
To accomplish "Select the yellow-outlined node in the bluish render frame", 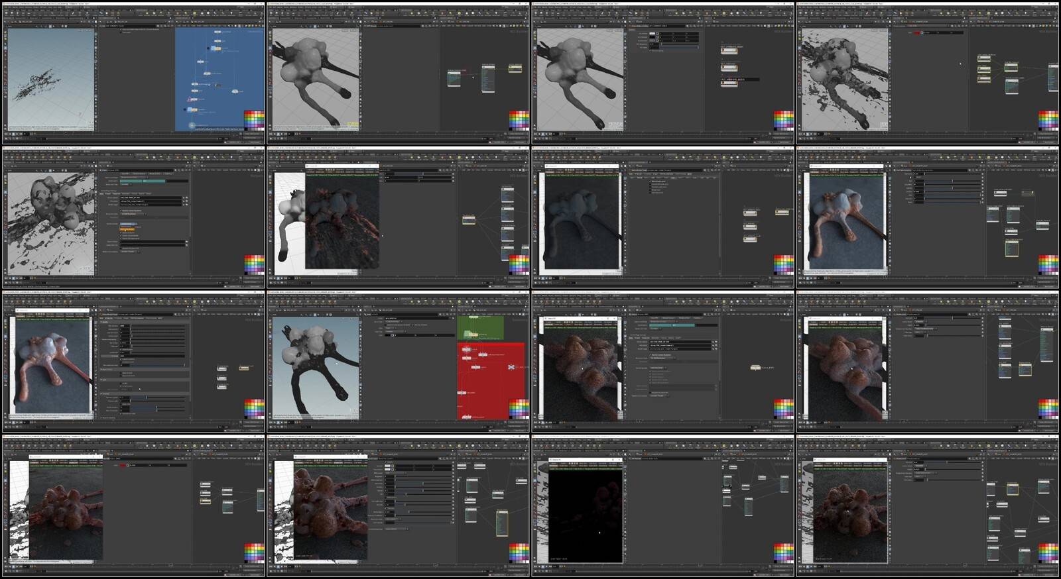I will coord(782,212).
